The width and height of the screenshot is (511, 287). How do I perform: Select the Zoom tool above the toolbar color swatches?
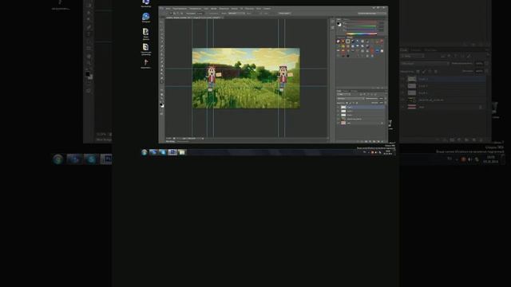(x=161, y=99)
